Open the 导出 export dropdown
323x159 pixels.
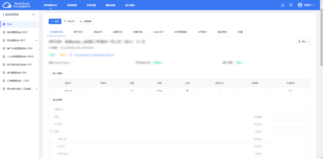(x=304, y=42)
